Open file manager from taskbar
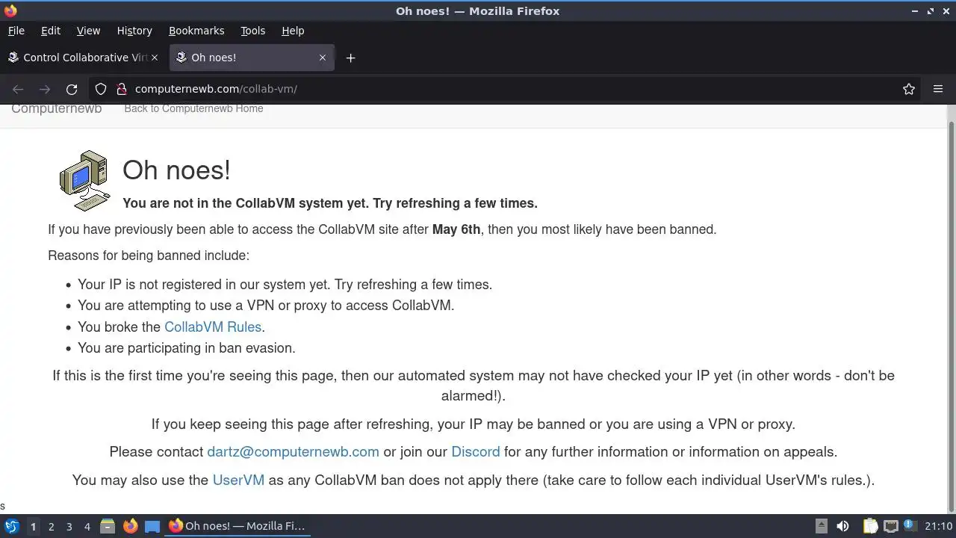956x538 pixels. coord(108,526)
